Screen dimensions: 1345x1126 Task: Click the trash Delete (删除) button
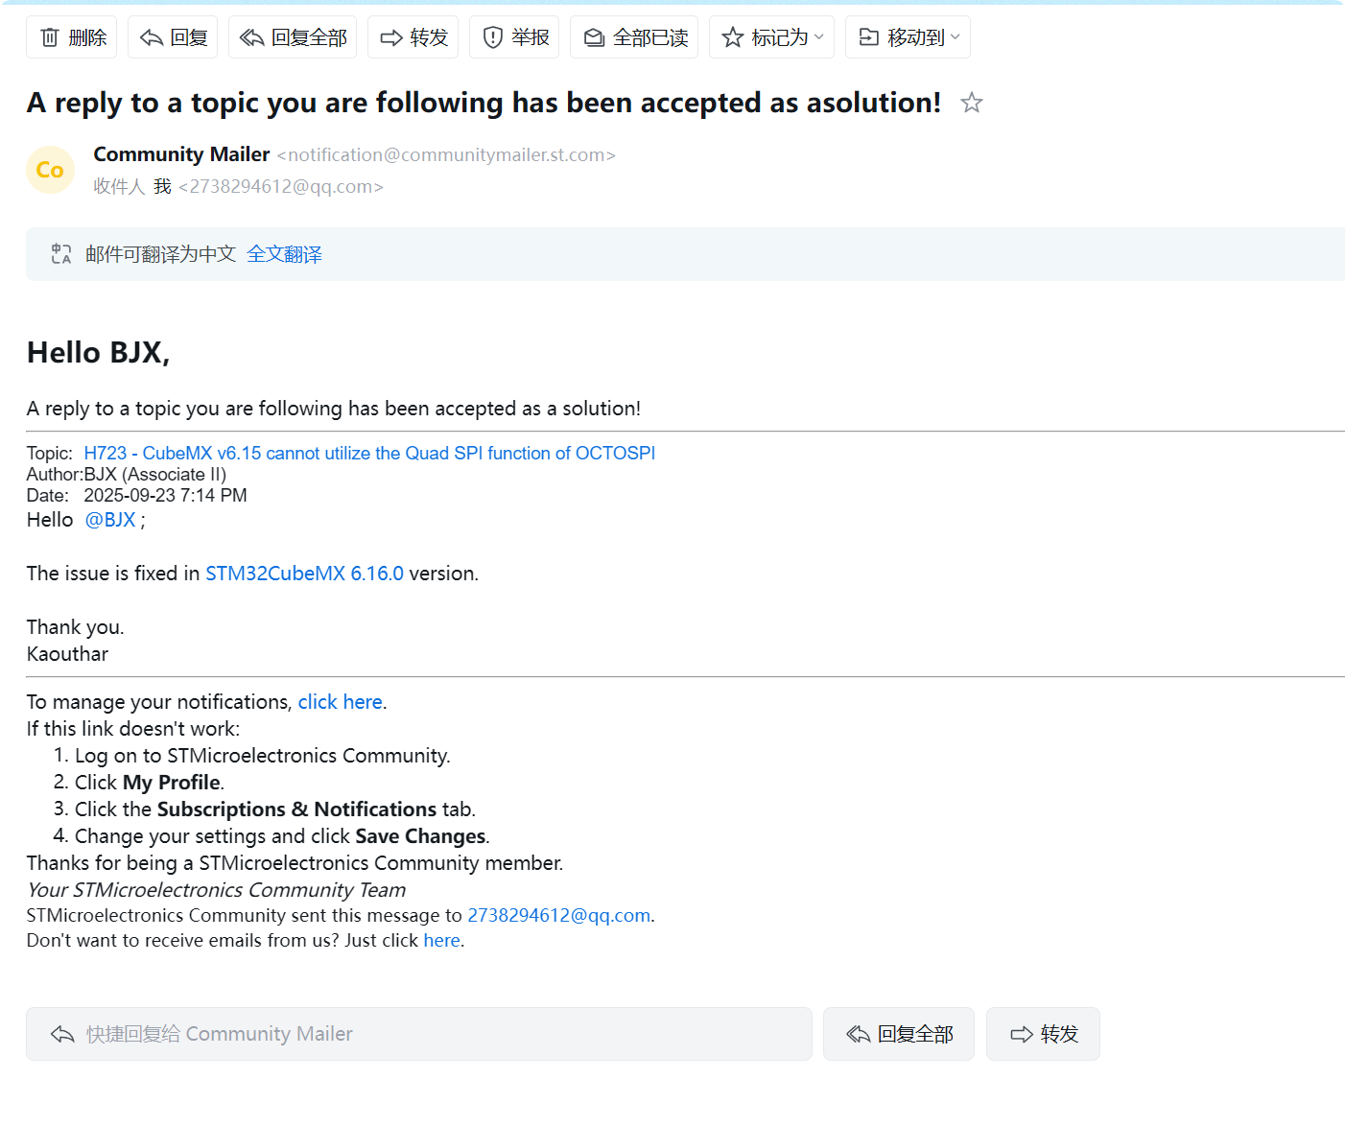72,37
